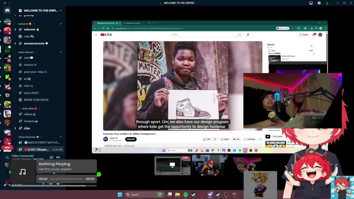Click the Subscribe button for Jesser
Image resolution: width=354 pixels, height=199 pixels.
coord(131,139)
